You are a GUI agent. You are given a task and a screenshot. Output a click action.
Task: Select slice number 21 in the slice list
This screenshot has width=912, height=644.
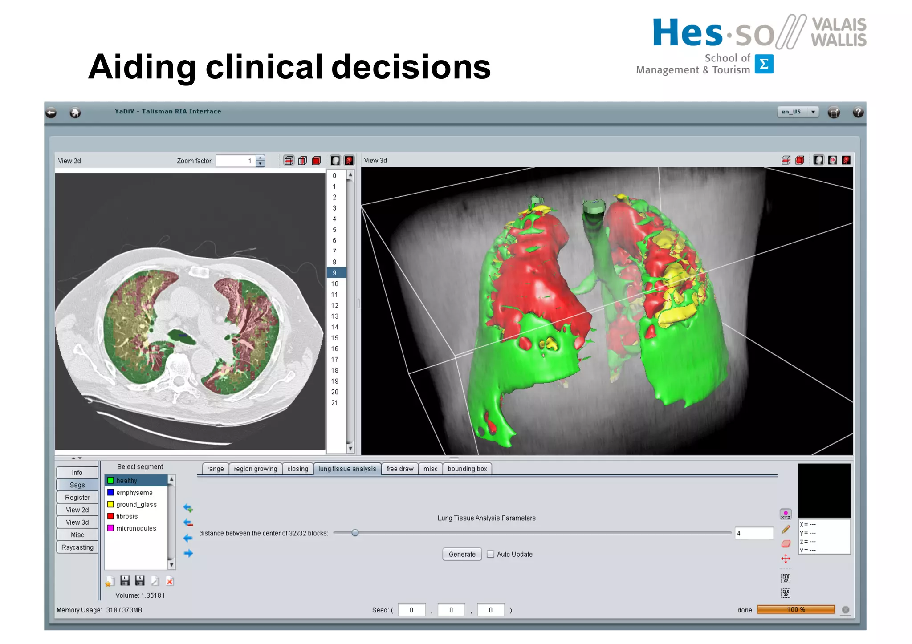337,403
